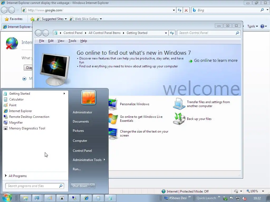The width and height of the screenshot is (270, 202).
Task: Go online to get Windows Live Essentials
Action: pos(141,119)
